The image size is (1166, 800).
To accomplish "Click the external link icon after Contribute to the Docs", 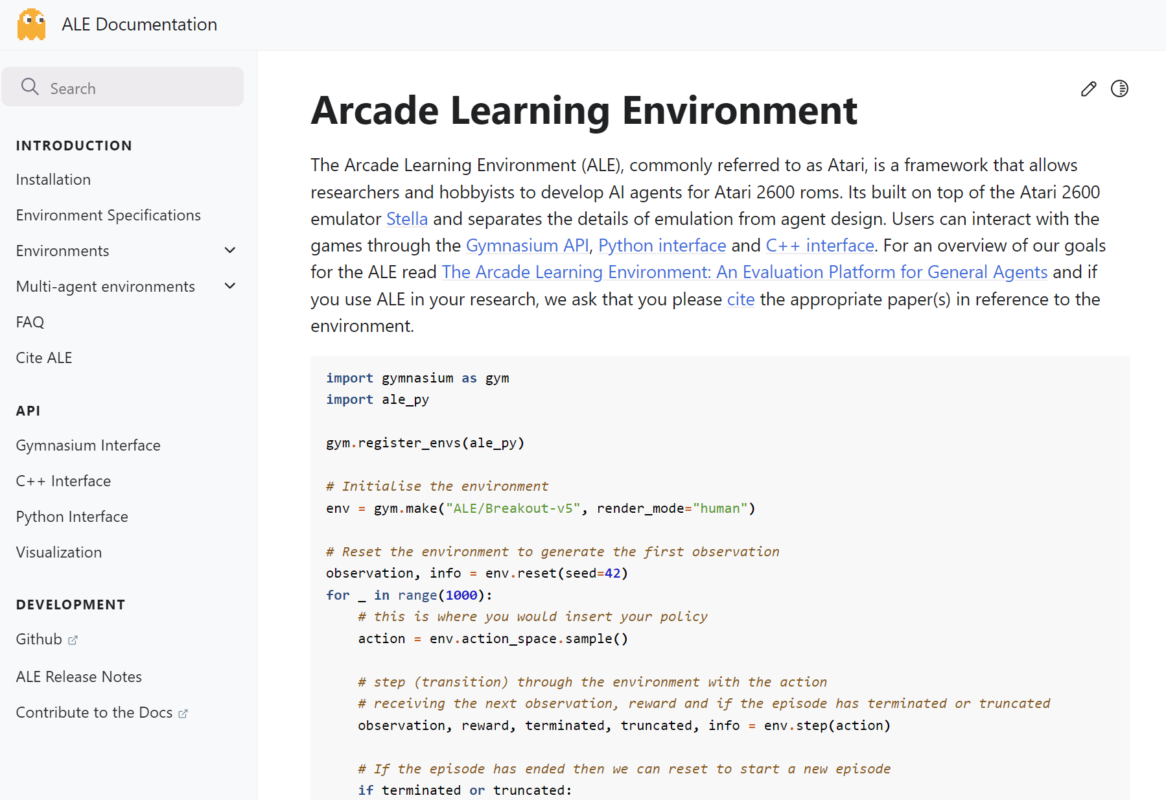I will coord(183,714).
